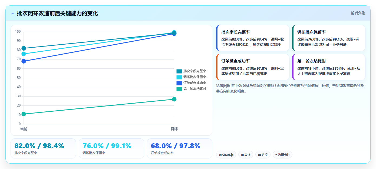Image resolution: width=376 pixels, height=169 pixels.
Task: Open the 第一轮冻结耗时 info card
Action: tap(329, 67)
